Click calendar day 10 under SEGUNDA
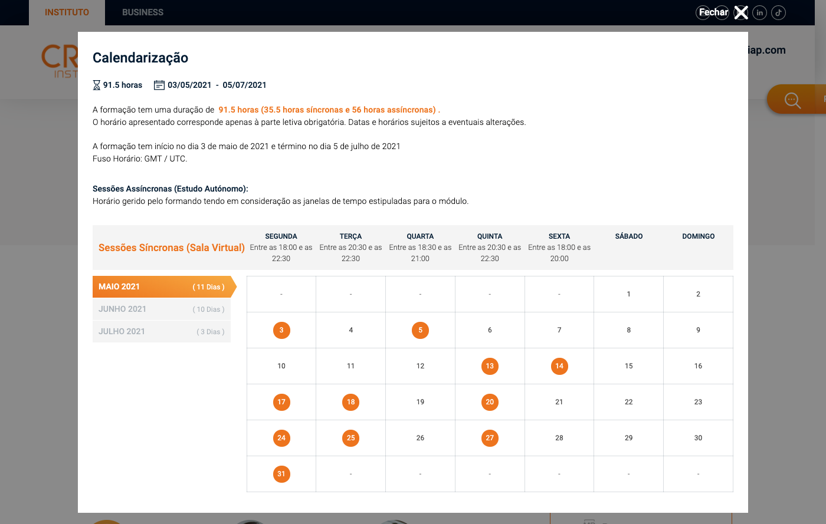Viewport: 826px width, 524px height. tap(281, 366)
